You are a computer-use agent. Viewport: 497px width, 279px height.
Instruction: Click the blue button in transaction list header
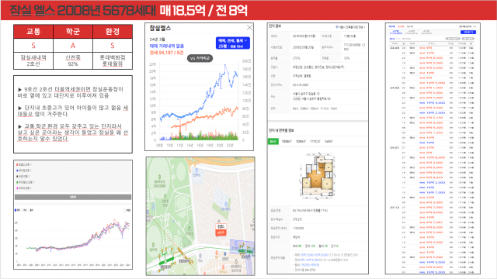tap(467, 33)
